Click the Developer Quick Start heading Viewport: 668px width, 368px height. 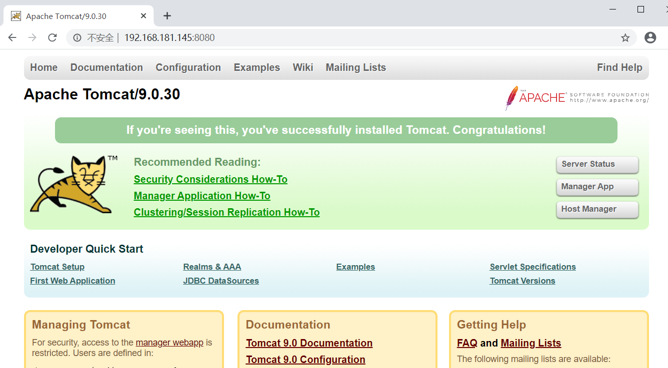(x=86, y=249)
